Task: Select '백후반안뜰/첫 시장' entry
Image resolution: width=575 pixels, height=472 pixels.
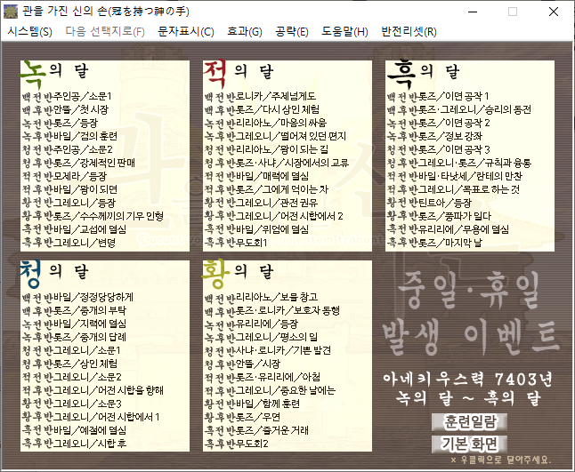Action: click(x=65, y=109)
